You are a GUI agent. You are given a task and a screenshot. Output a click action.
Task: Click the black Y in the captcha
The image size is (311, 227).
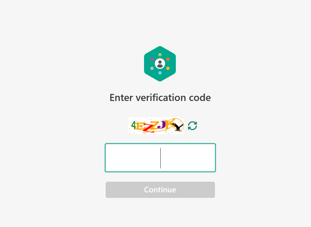(178, 127)
